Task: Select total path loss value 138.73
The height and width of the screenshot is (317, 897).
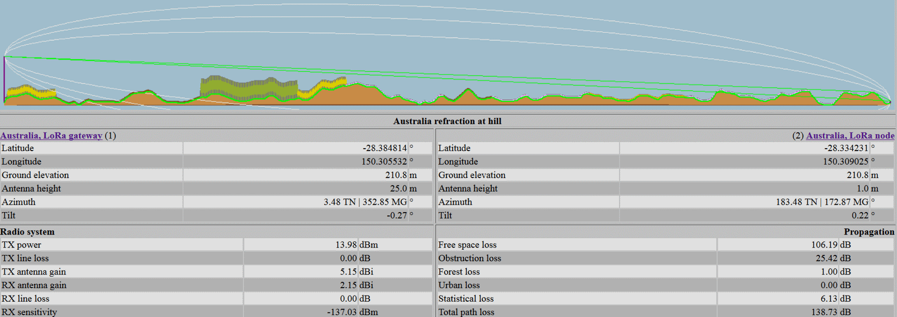Action: click(x=825, y=312)
